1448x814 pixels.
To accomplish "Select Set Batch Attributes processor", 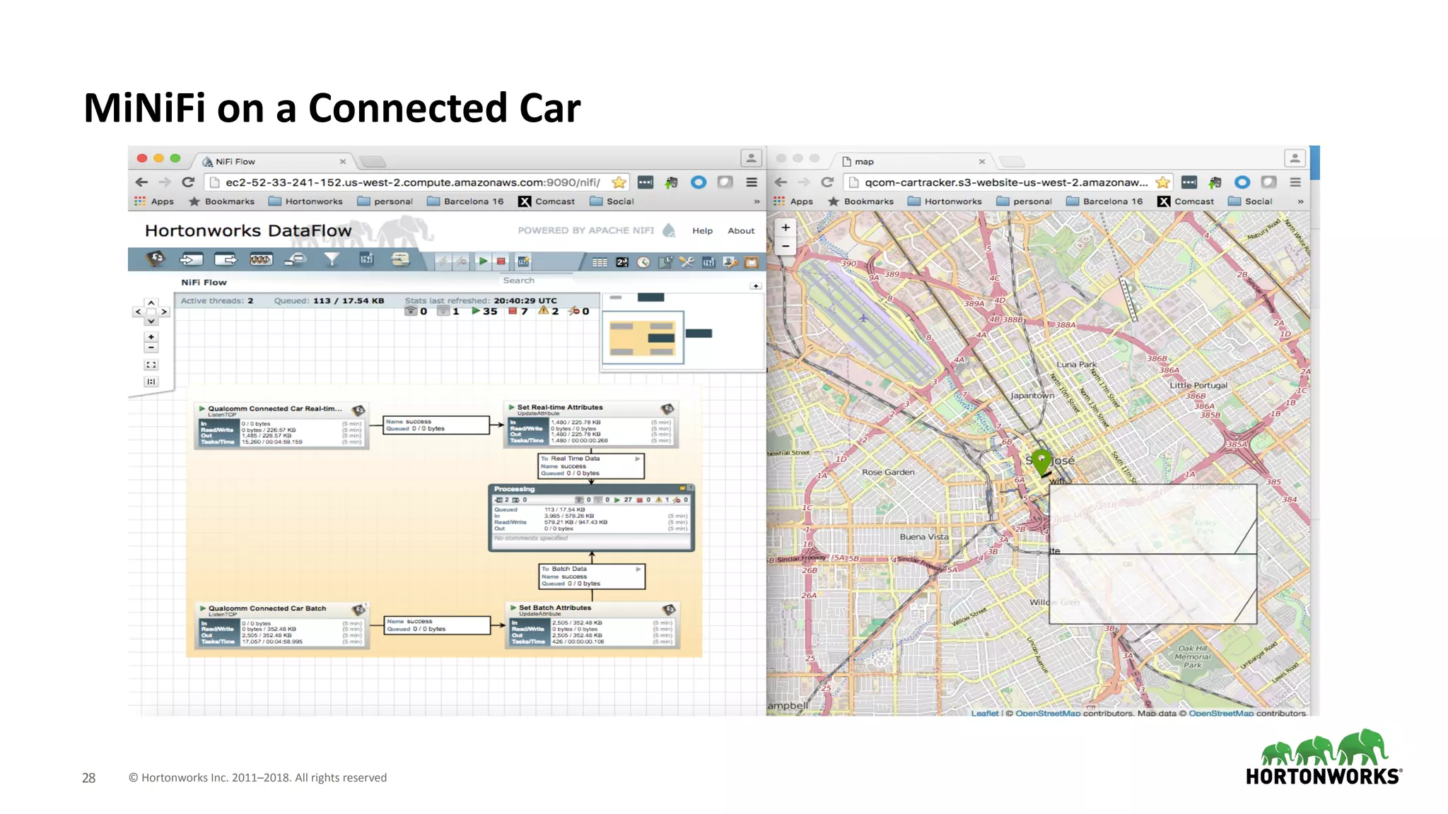I will click(x=592, y=625).
